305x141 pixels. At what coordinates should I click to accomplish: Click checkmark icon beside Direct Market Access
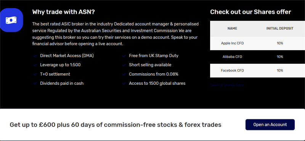pos(35,56)
